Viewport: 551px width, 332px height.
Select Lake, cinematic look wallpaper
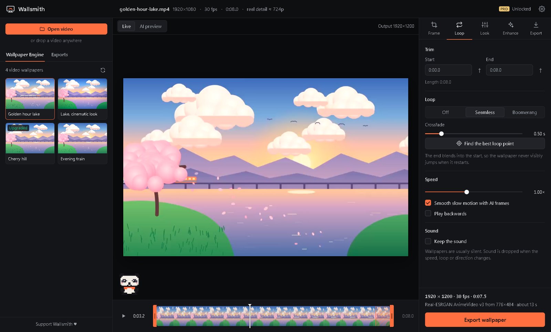click(x=82, y=99)
